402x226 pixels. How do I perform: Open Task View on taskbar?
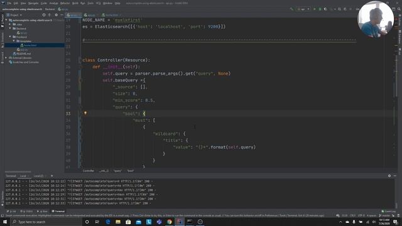pos(97,222)
